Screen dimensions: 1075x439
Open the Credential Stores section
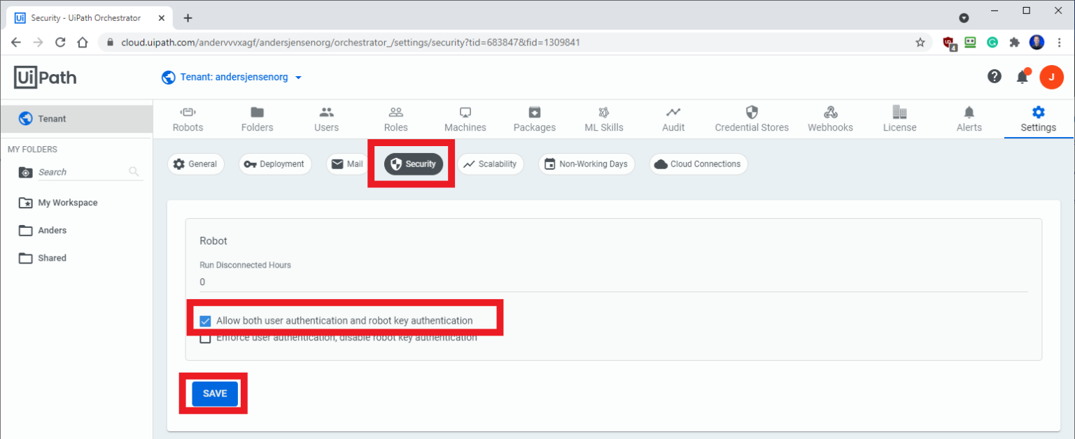752,118
